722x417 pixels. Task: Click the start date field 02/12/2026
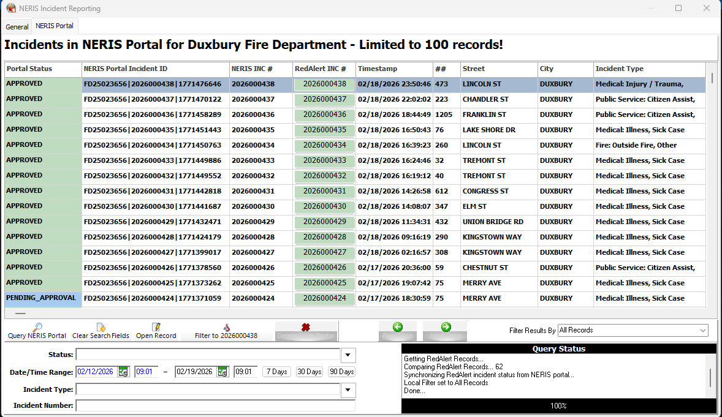click(x=97, y=372)
